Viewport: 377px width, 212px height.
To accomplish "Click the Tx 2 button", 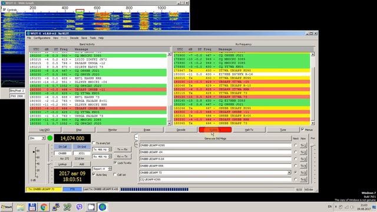I will point(303,152).
